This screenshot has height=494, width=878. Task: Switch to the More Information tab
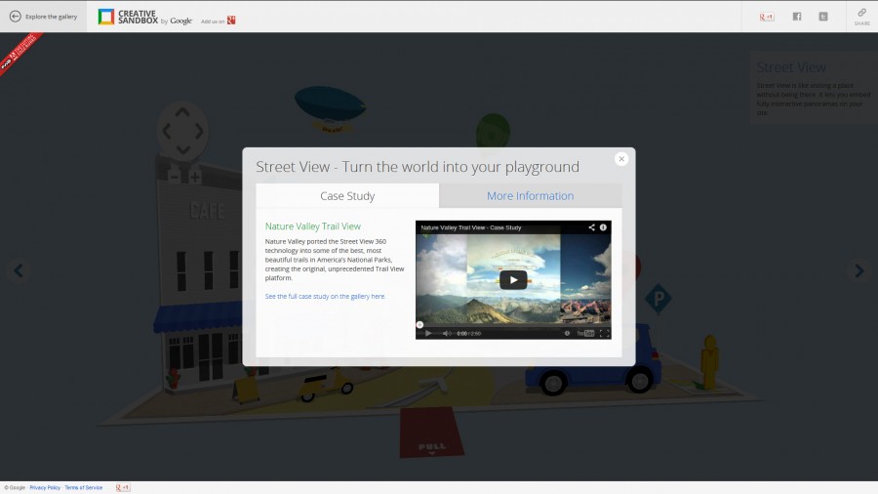(531, 196)
